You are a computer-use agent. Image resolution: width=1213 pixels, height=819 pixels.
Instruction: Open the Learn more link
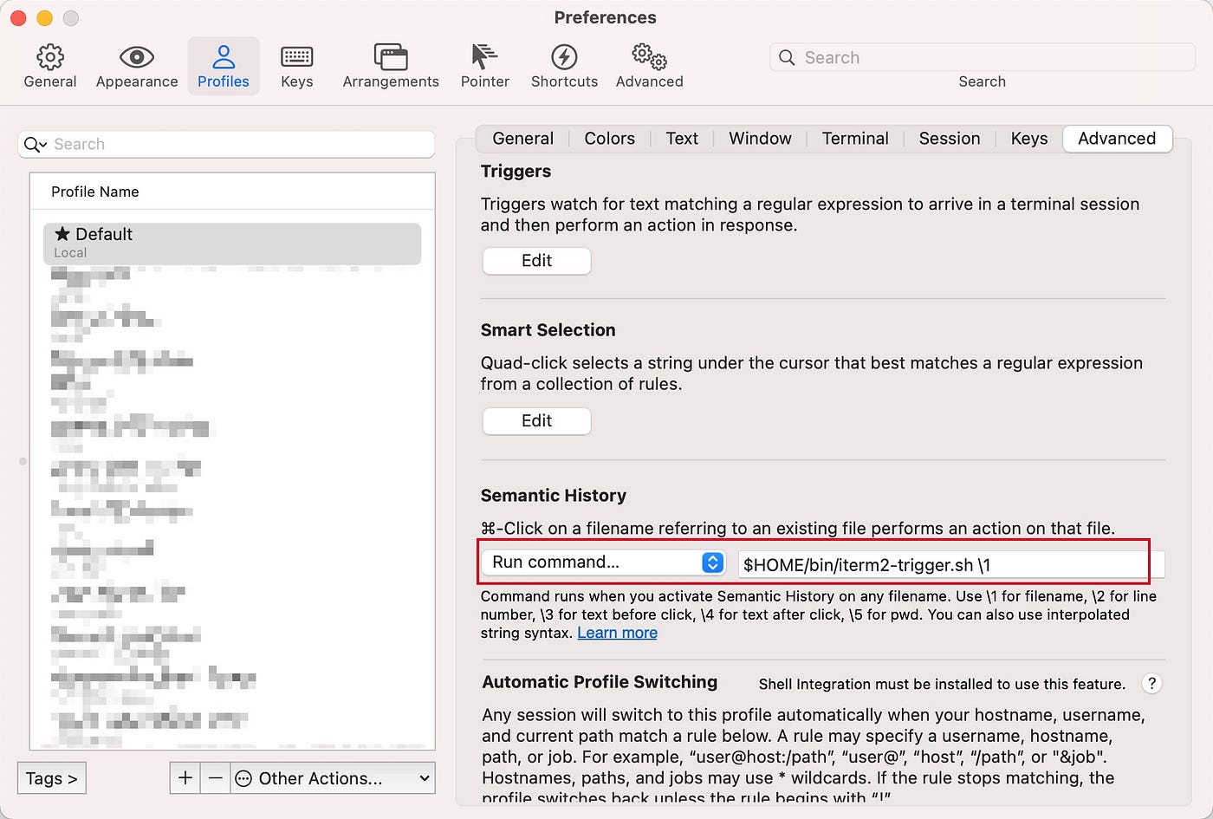[x=617, y=633]
